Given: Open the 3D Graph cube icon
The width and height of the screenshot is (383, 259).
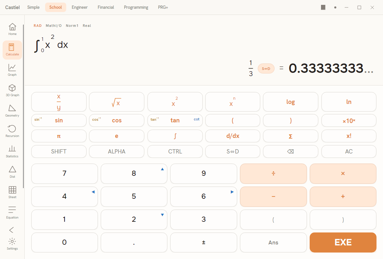Looking at the screenshot, I should (12, 91).
